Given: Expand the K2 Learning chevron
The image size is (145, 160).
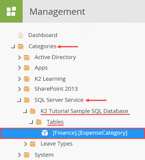Looking at the screenshot, I should coord(19,79).
